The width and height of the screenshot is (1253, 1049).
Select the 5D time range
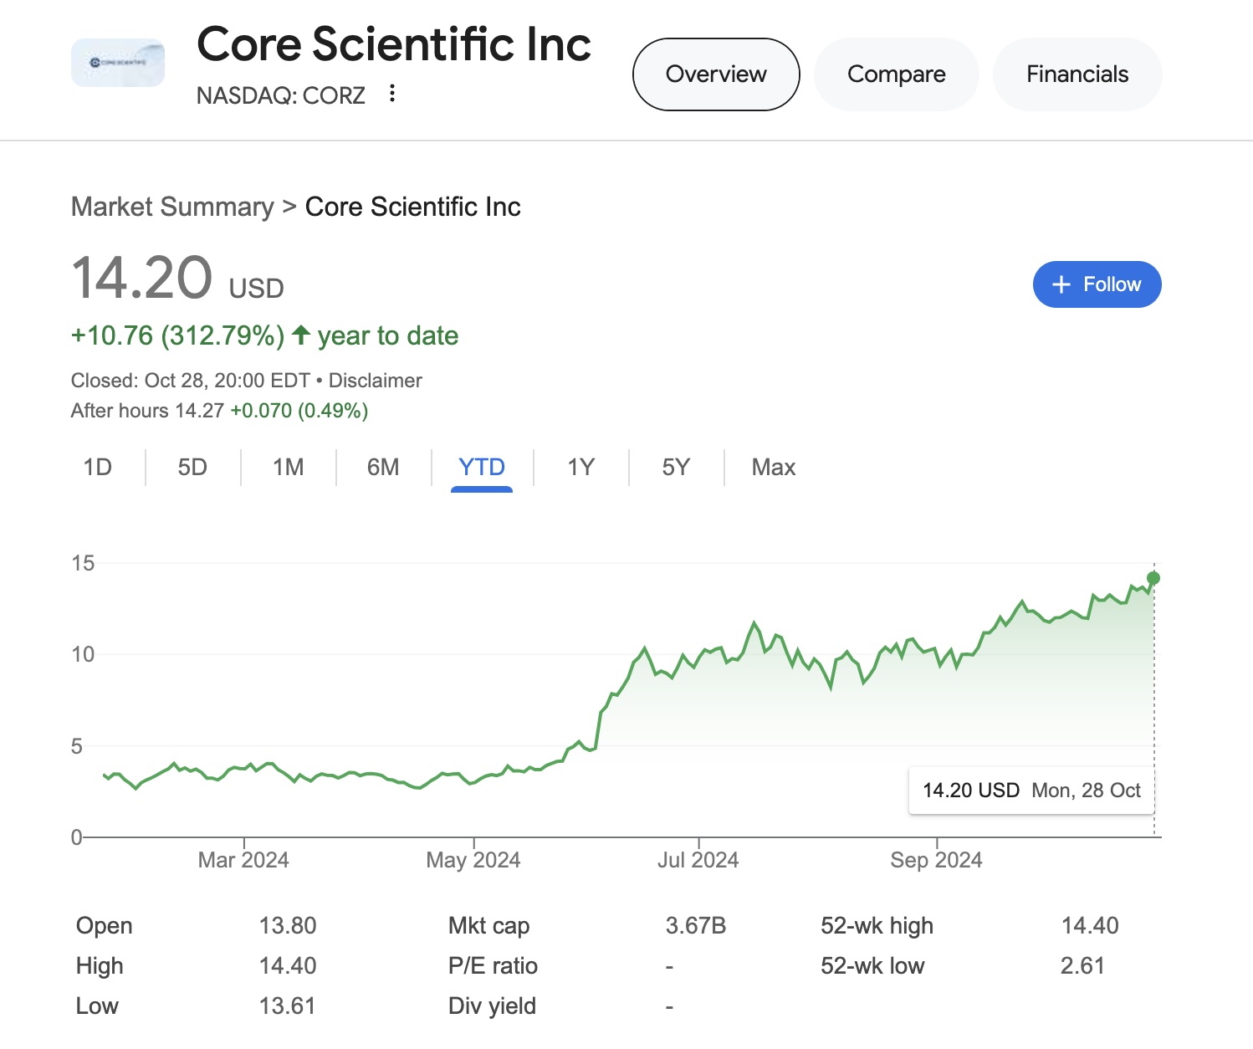coord(192,467)
